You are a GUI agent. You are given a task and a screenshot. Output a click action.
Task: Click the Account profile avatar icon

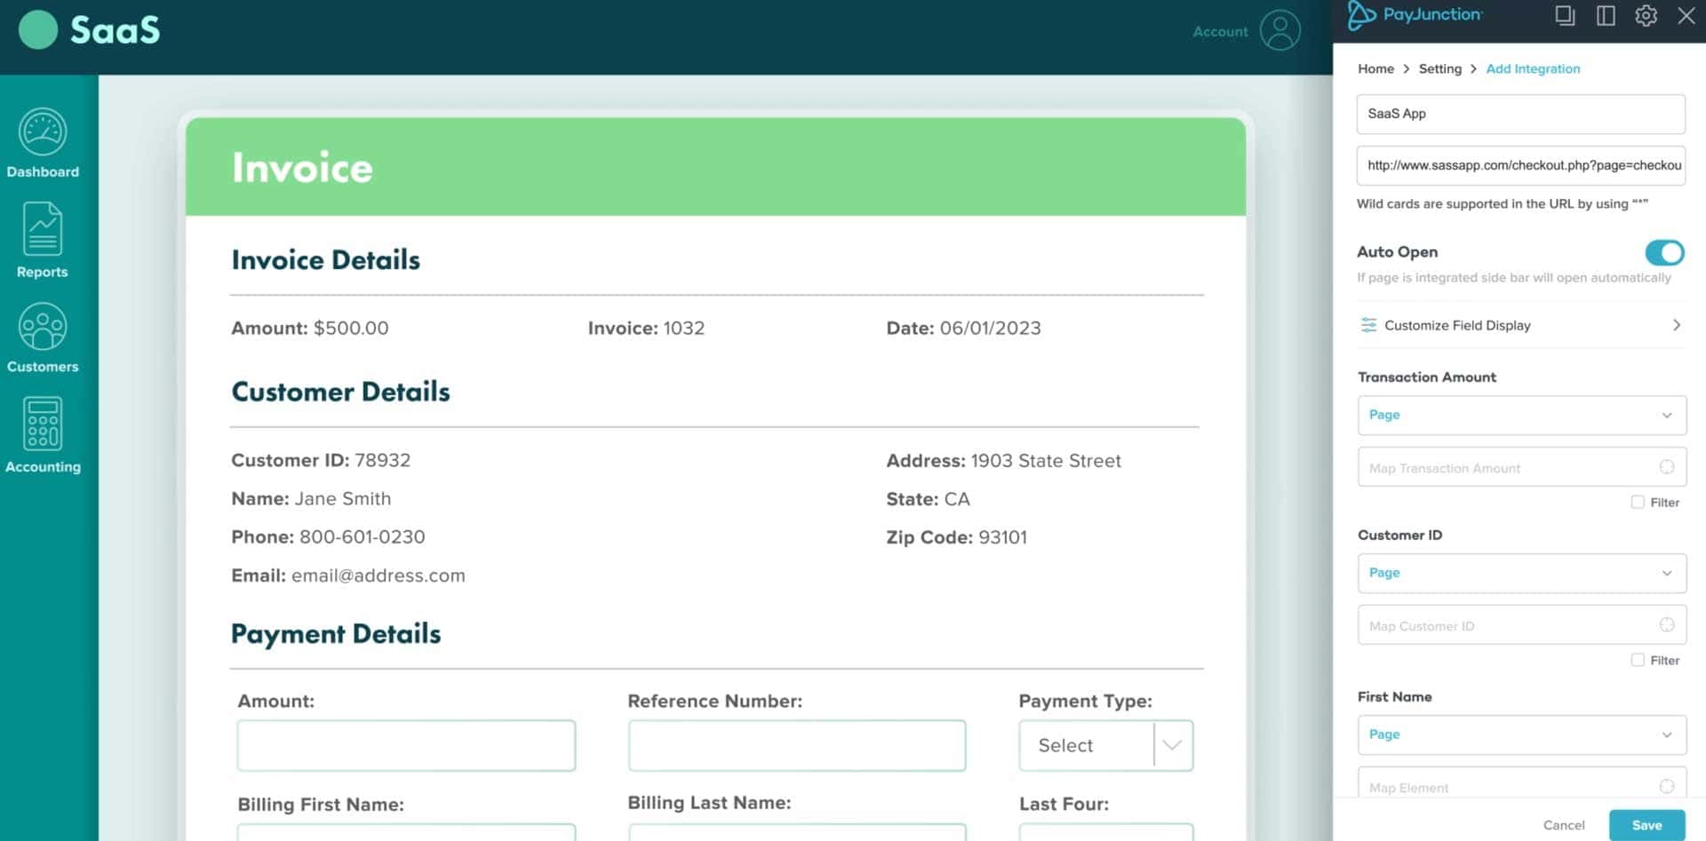[1279, 31]
